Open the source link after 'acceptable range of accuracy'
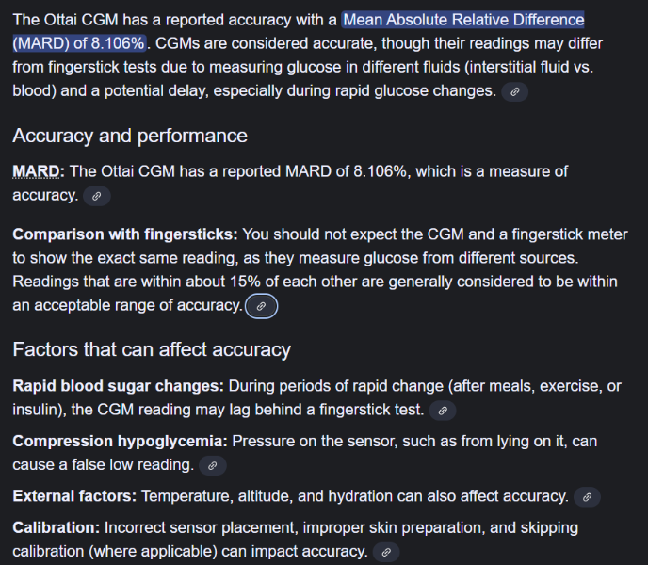 [261, 306]
